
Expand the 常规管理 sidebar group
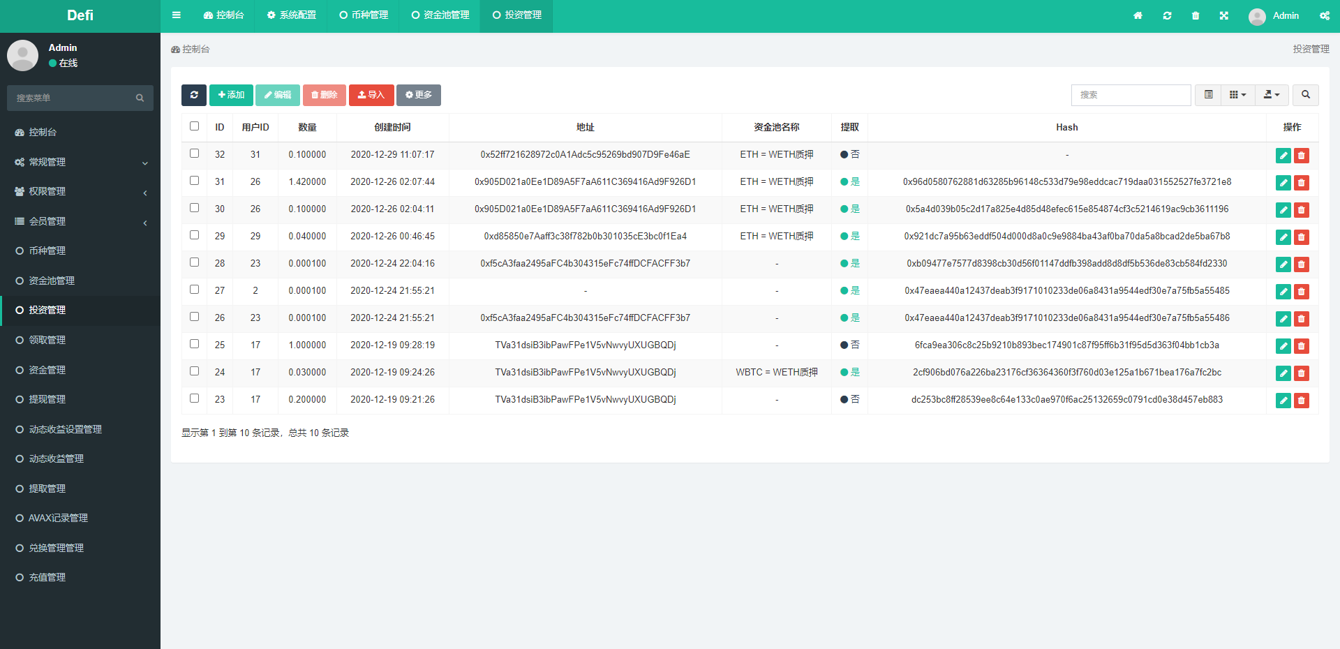click(x=80, y=162)
